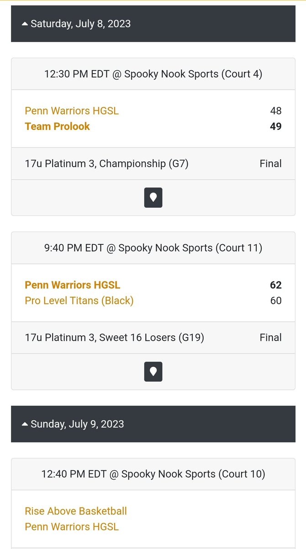Open bold Penn Warriors HGSL in 9:40 PM game
Image resolution: width=306 pixels, height=549 pixels.
73,285
